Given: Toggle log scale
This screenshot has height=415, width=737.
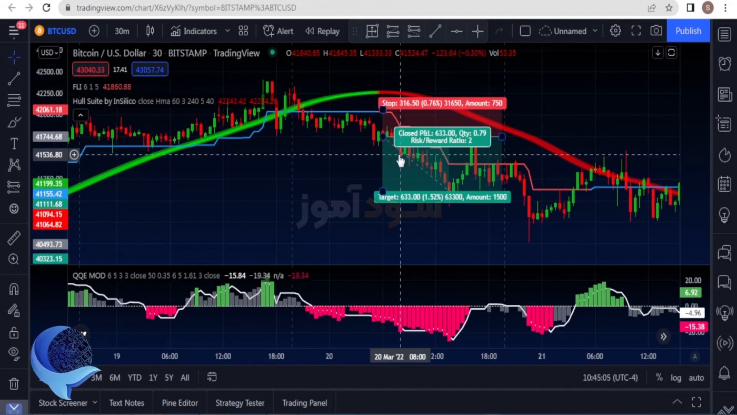Looking at the screenshot, I should point(676,378).
